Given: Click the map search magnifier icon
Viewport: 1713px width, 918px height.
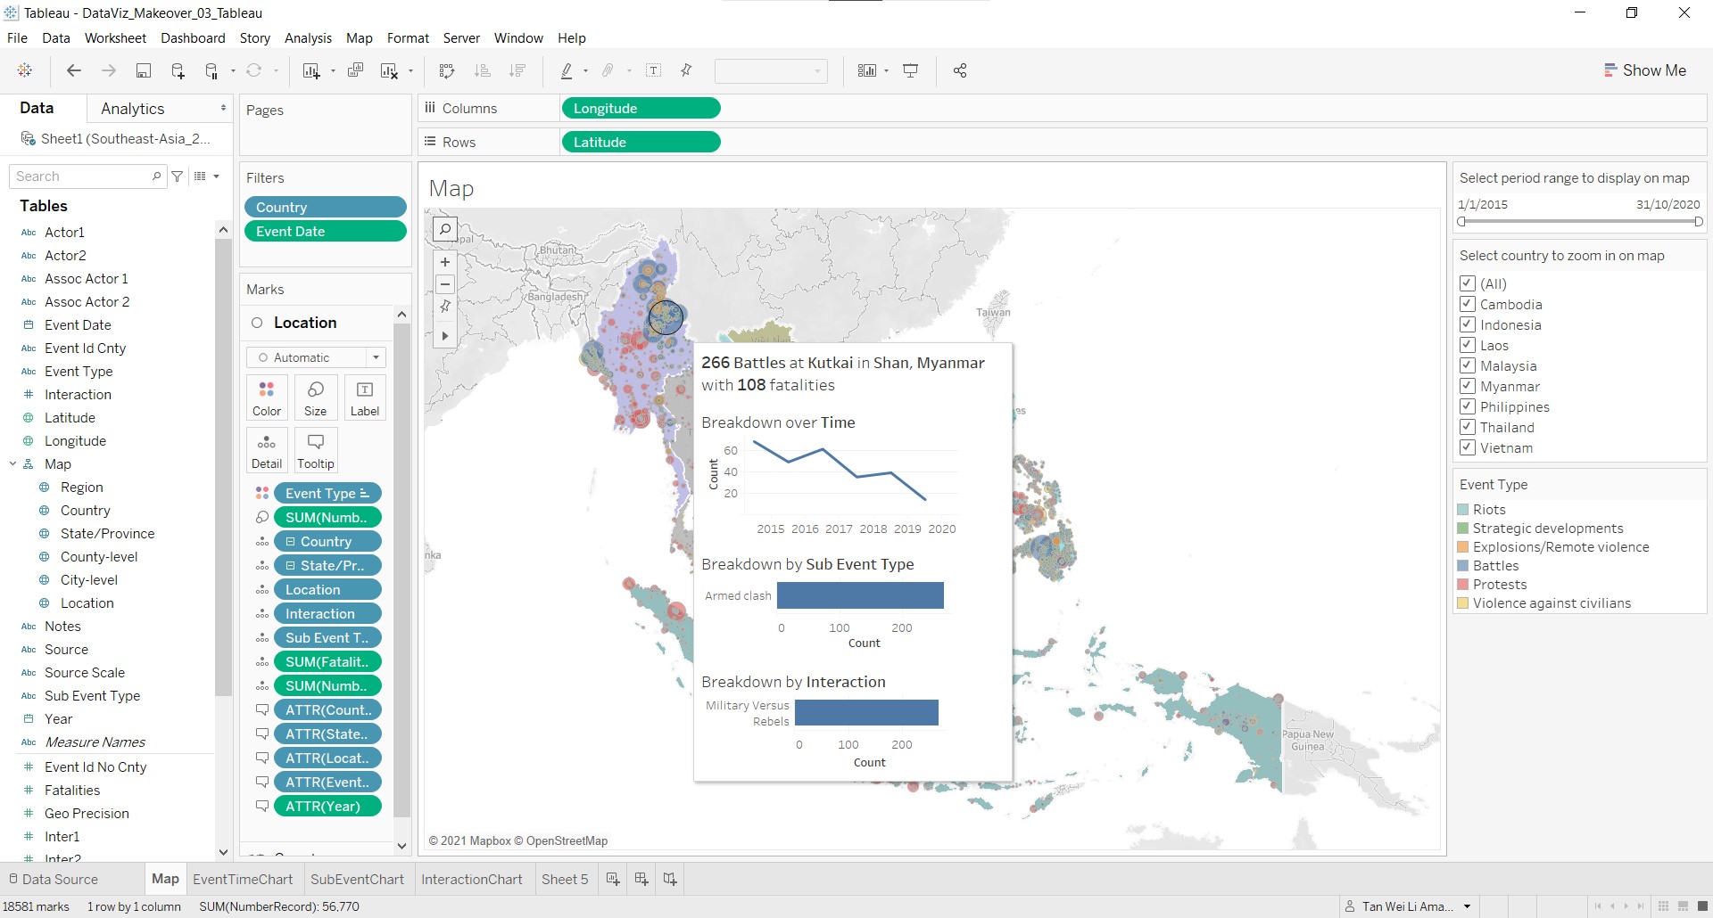Looking at the screenshot, I should coord(444,229).
